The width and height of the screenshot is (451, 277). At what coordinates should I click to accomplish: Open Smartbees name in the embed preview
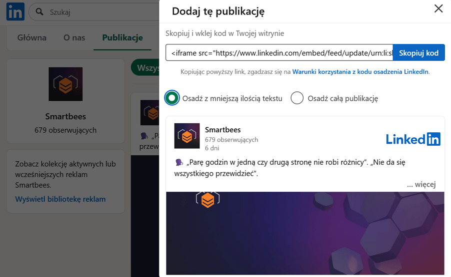(223, 130)
